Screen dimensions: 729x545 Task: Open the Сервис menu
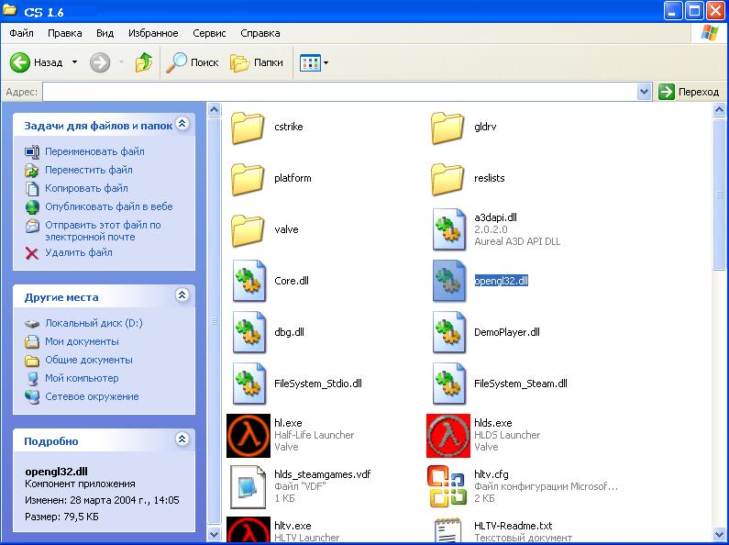pos(209,33)
